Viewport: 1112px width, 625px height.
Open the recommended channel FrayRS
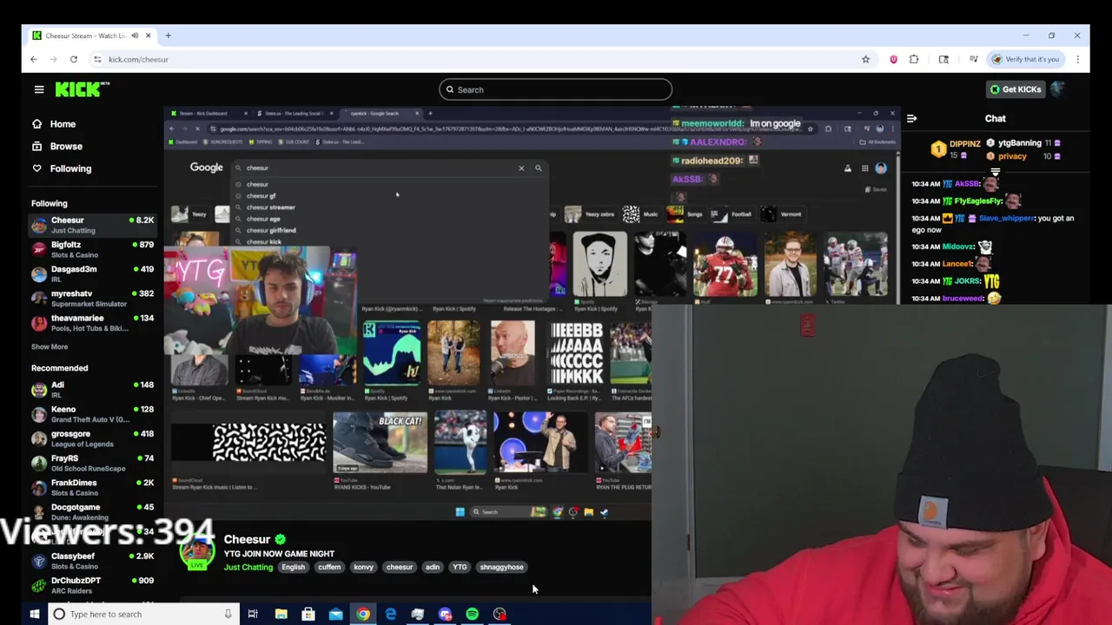(x=92, y=463)
